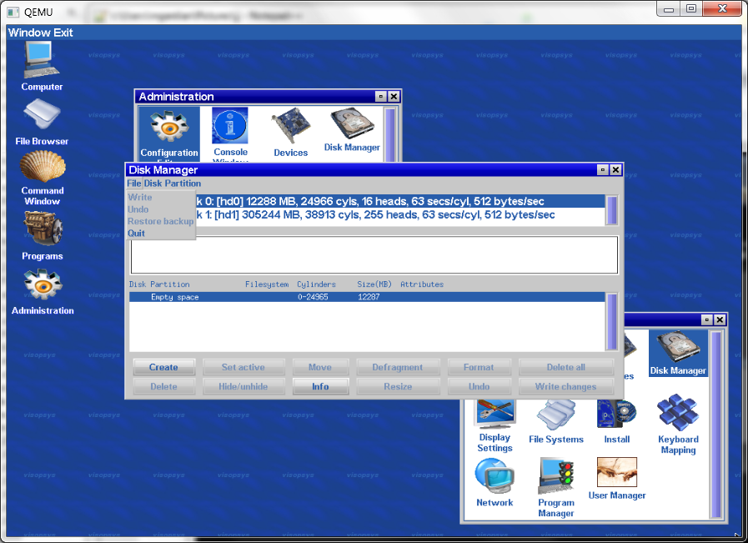Click the Resize button

click(x=398, y=386)
